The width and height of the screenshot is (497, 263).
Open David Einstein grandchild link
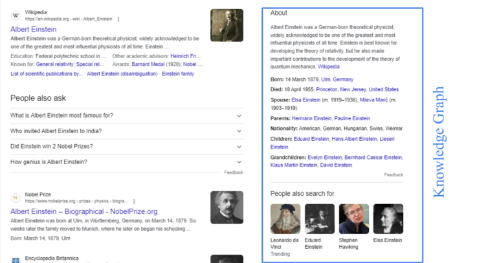336,165
